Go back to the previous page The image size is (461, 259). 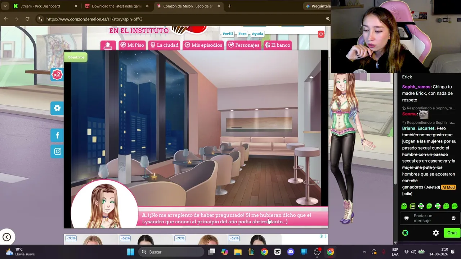[6, 19]
